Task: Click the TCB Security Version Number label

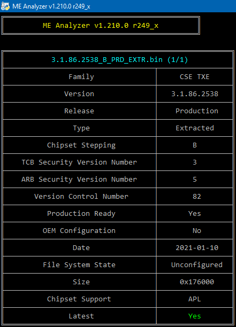Action: click(x=79, y=162)
